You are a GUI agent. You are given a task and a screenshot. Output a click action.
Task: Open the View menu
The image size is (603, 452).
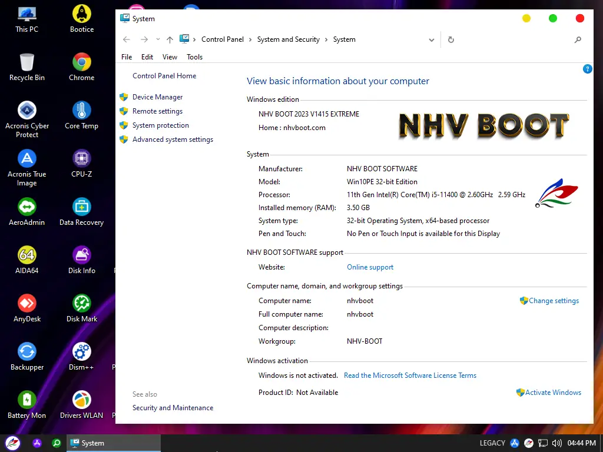coord(170,57)
